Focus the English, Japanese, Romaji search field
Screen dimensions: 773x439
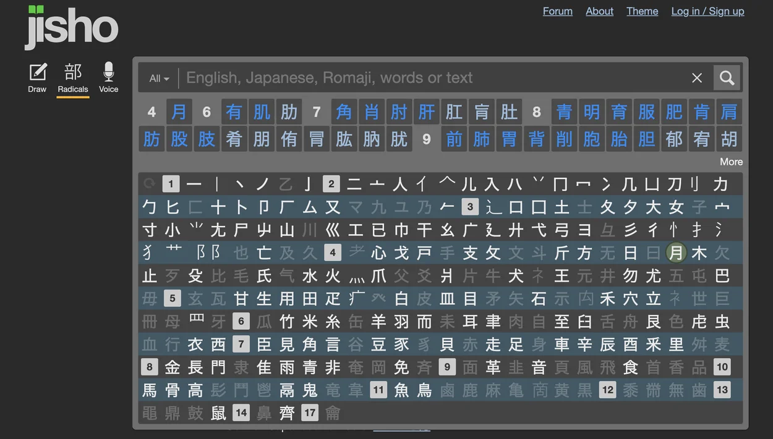(x=433, y=78)
